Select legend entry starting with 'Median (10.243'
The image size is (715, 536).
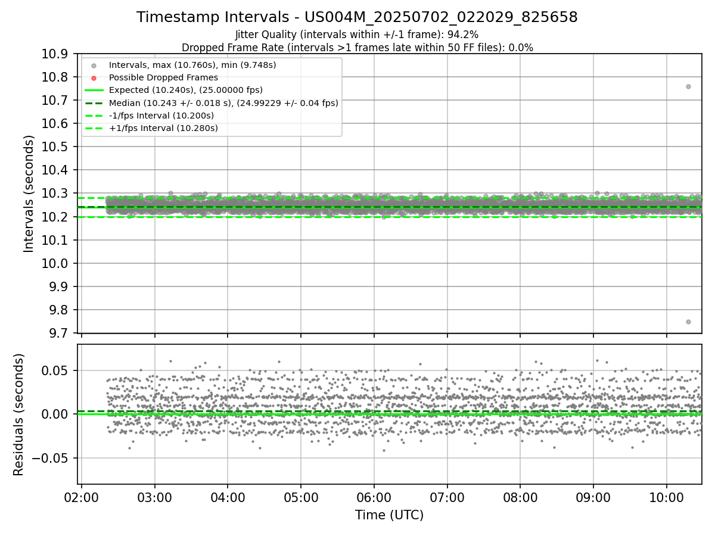(x=223, y=103)
